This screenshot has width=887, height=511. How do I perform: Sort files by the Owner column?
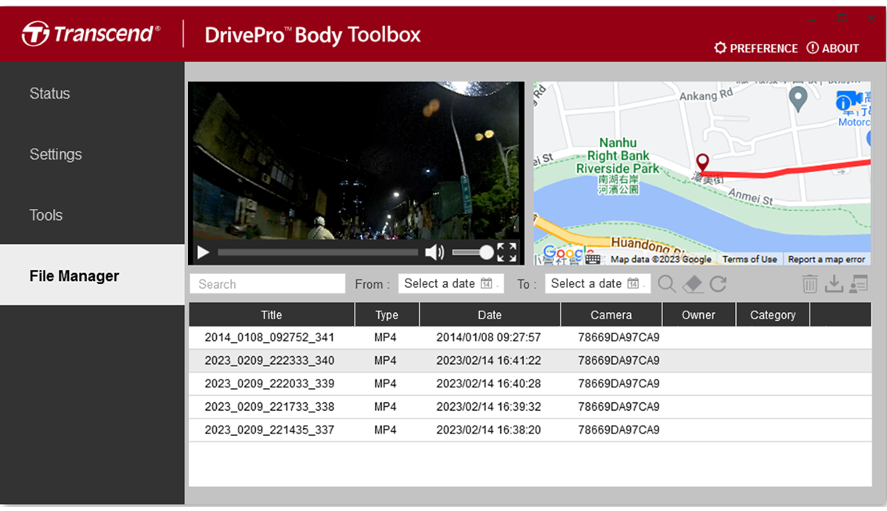click(698, 315)
